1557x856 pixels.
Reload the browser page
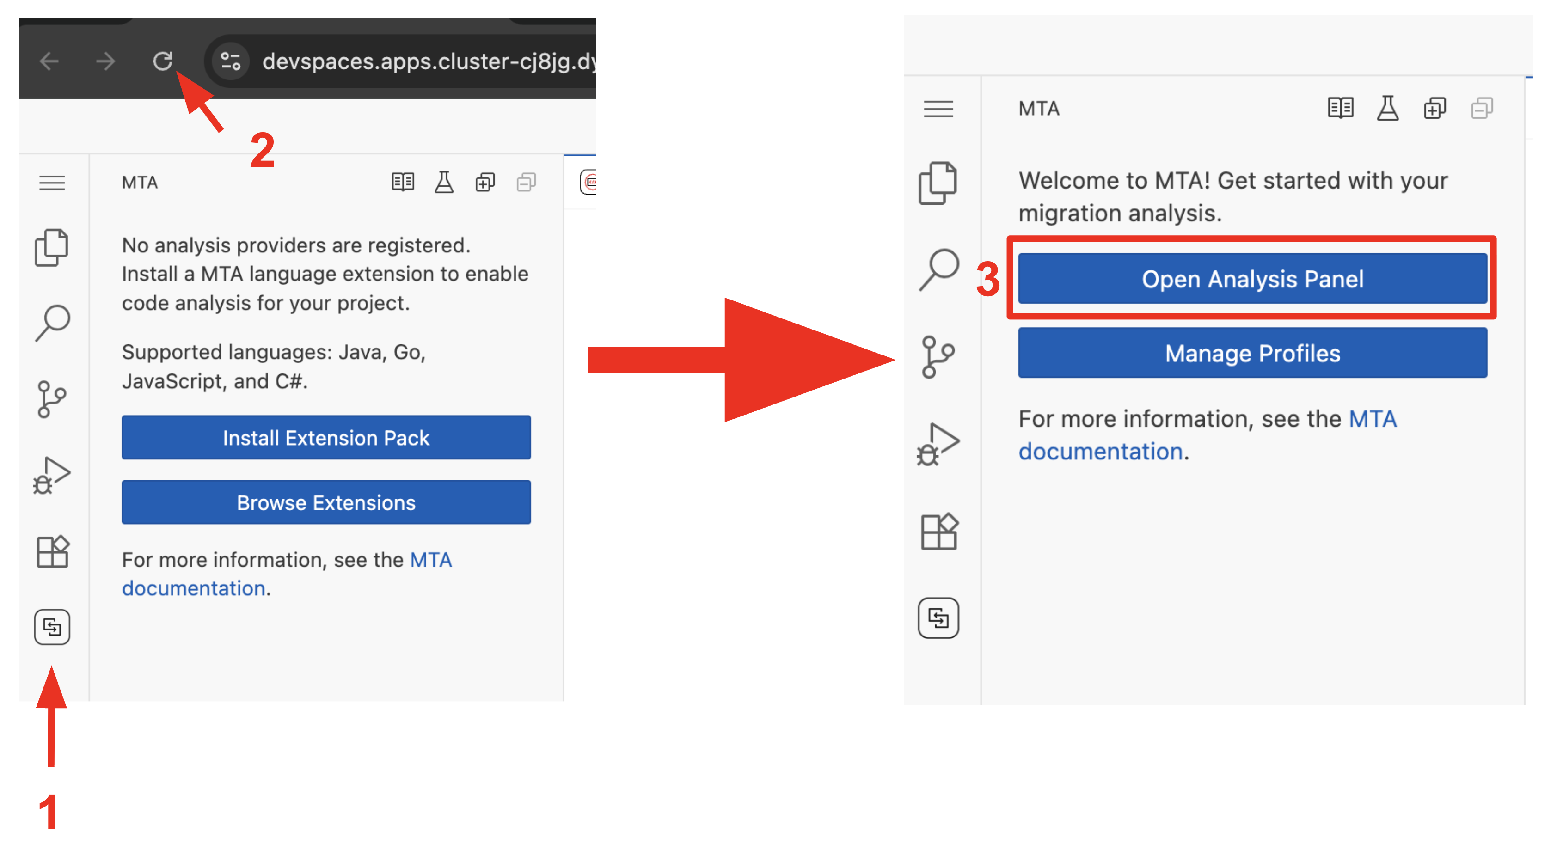click(x=162, y=61)
